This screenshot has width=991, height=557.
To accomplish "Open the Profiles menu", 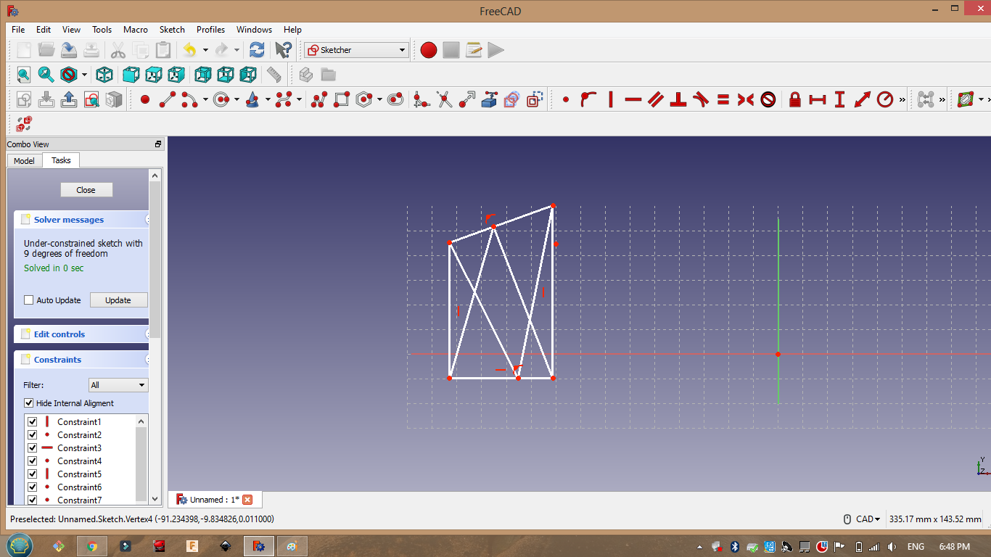I will [210, 30].
